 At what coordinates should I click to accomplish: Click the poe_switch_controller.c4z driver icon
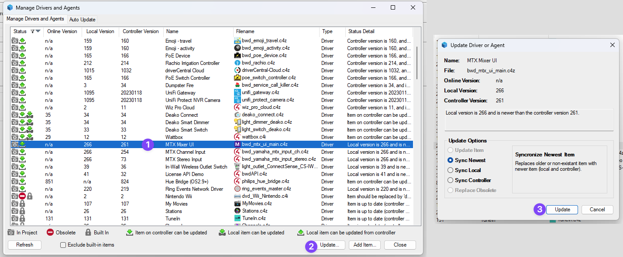tap(237, 78)
